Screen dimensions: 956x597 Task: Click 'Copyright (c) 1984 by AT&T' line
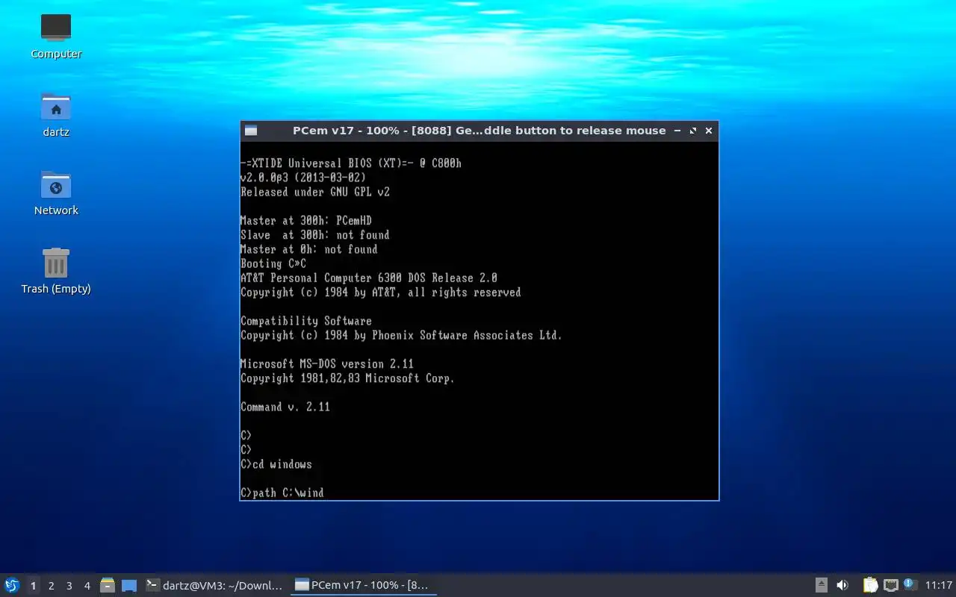381,293
